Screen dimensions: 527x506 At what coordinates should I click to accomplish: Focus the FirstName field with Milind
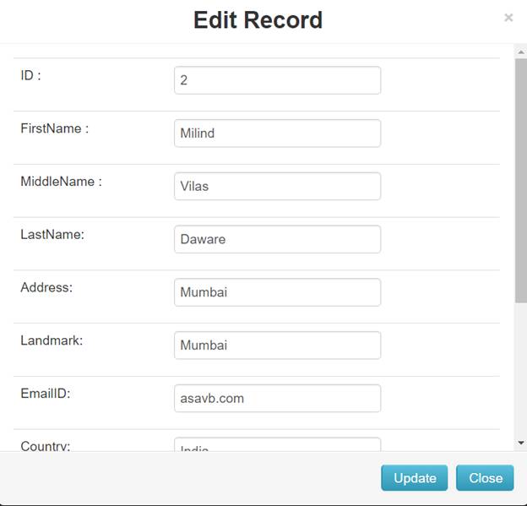(x=277, y=133)
